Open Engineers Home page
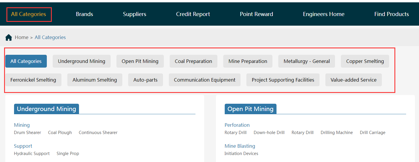Viewport: 419px width, 162px height. point(324,14)
